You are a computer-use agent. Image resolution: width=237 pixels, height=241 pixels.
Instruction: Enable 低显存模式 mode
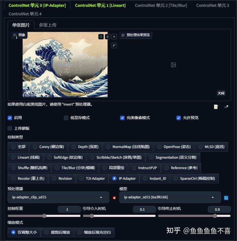pyautogui.click(x=66, y=118)
